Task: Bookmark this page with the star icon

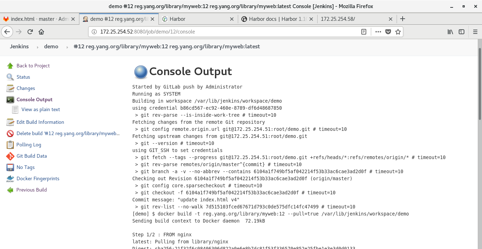Action: pyautogui.click(x=398, y=32)
